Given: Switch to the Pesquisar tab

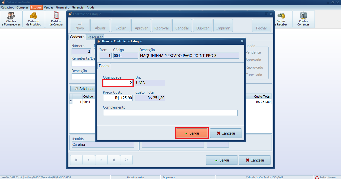Looking at the screenshot, I should coord(95,37).
